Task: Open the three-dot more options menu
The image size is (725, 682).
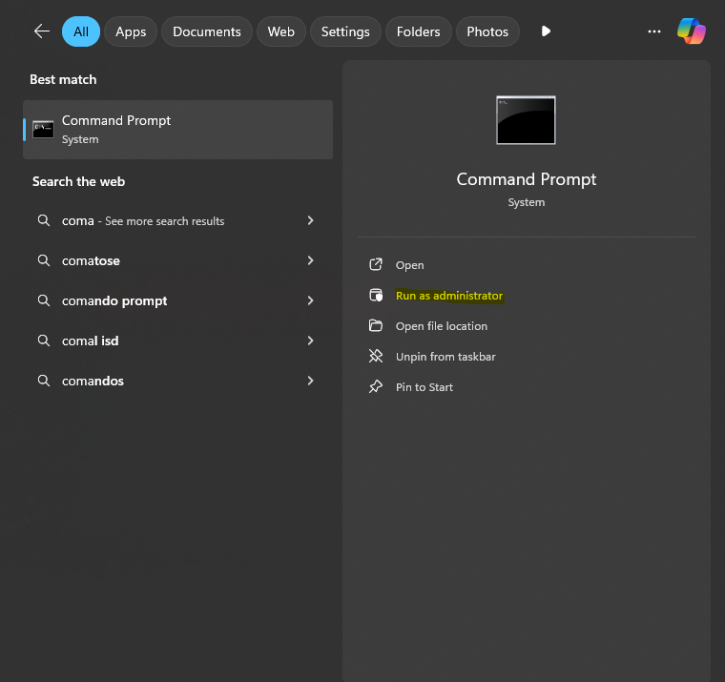Action: (x=653, y=31)
